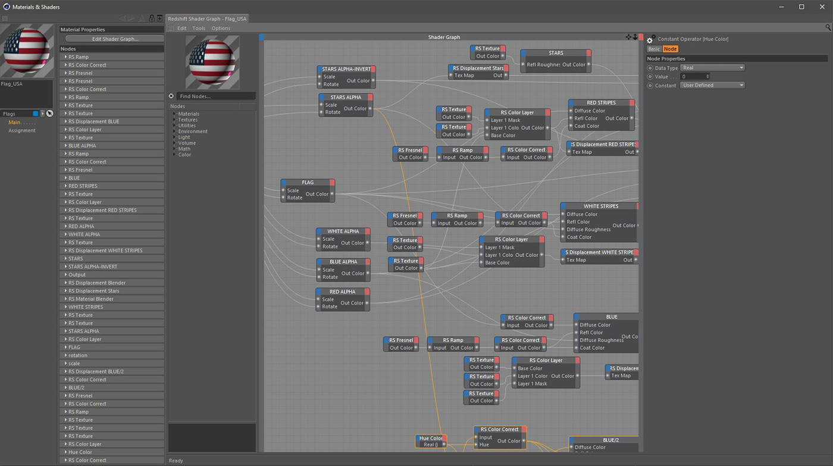The height and width of the screenshot is (466, 833).
Task: Clear the Find Nodes search with X icon
Action: 171,96
